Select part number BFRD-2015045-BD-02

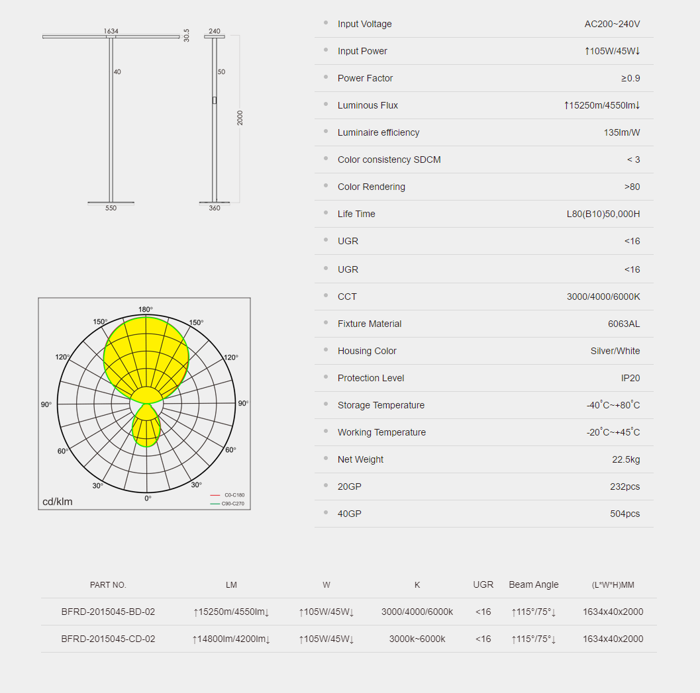(108, 612)
